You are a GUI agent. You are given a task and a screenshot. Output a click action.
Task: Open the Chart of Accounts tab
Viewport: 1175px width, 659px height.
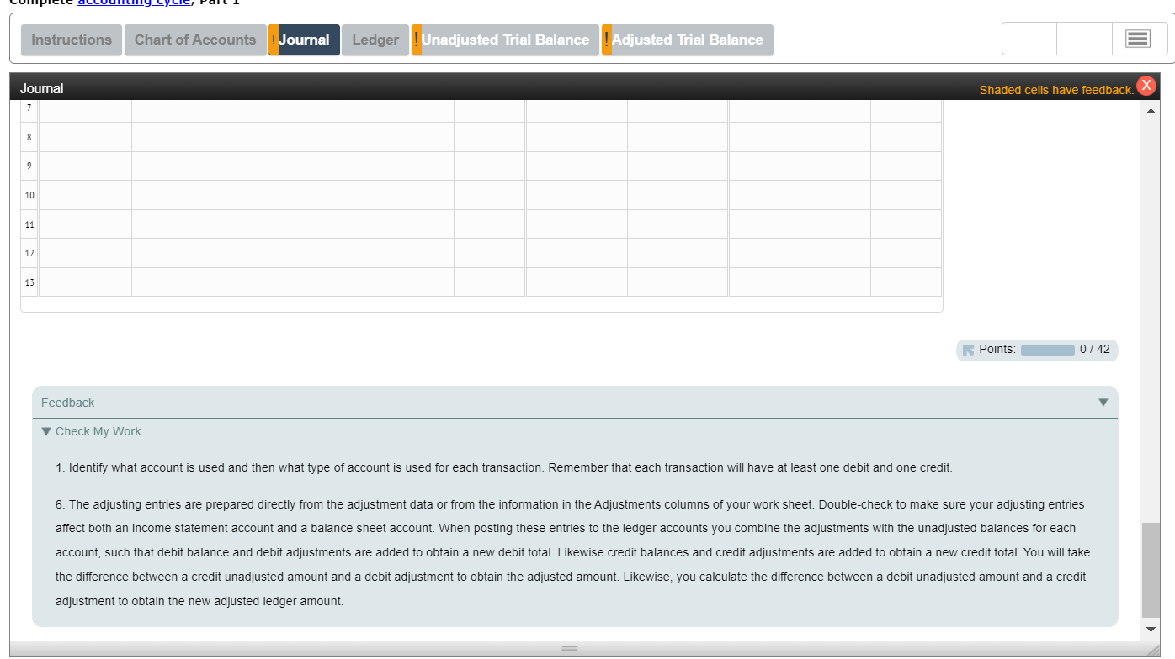coord(195,39)
